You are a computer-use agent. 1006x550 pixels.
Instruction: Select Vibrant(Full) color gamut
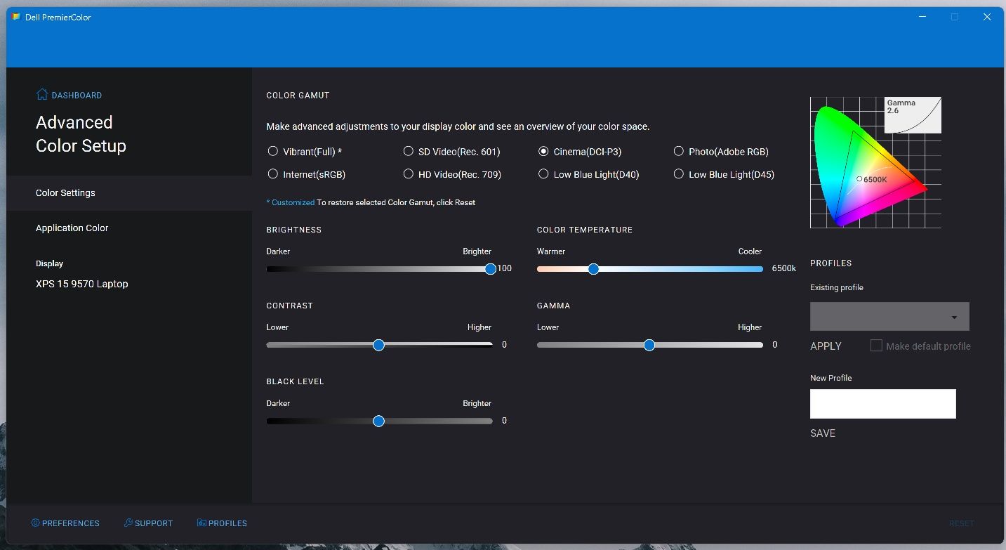pos(273,151)
